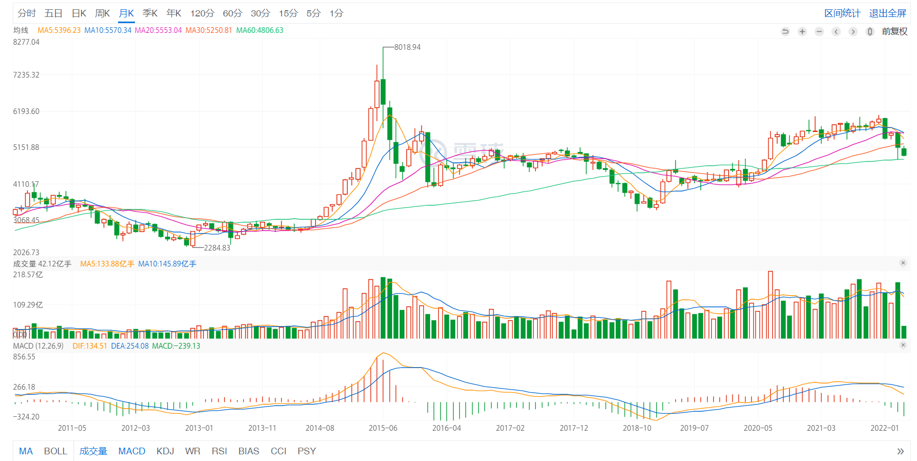
Task: Select the 日K daily candlestick tab
Action: 79,13
